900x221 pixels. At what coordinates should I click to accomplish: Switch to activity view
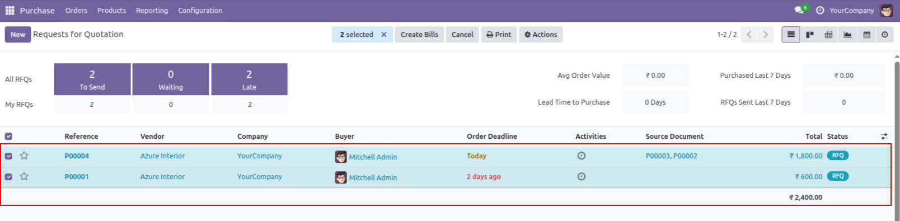[885, 35]
